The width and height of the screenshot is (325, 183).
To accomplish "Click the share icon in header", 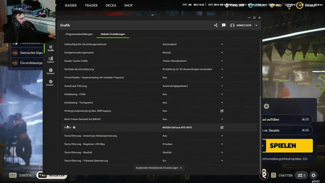I will 216,25.
